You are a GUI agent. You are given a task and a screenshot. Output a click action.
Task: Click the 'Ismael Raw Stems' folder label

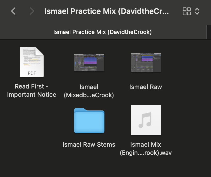tap(89, 144)
